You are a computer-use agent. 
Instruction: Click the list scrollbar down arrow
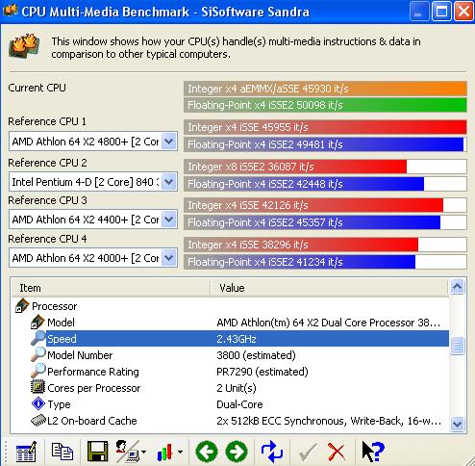click(x=457, y=424)
